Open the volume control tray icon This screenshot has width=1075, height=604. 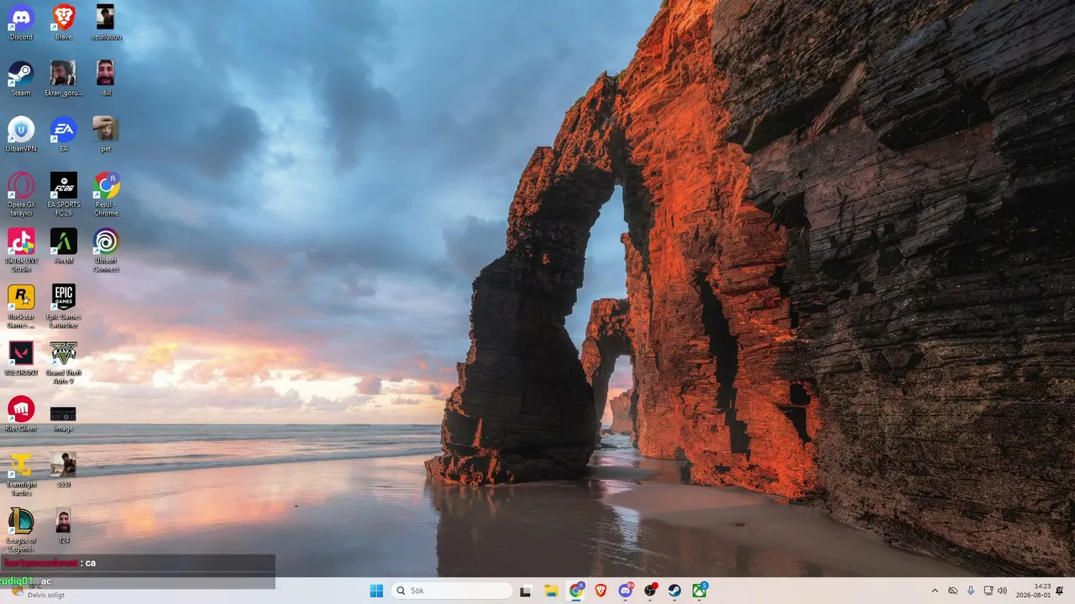point(1002,591)
